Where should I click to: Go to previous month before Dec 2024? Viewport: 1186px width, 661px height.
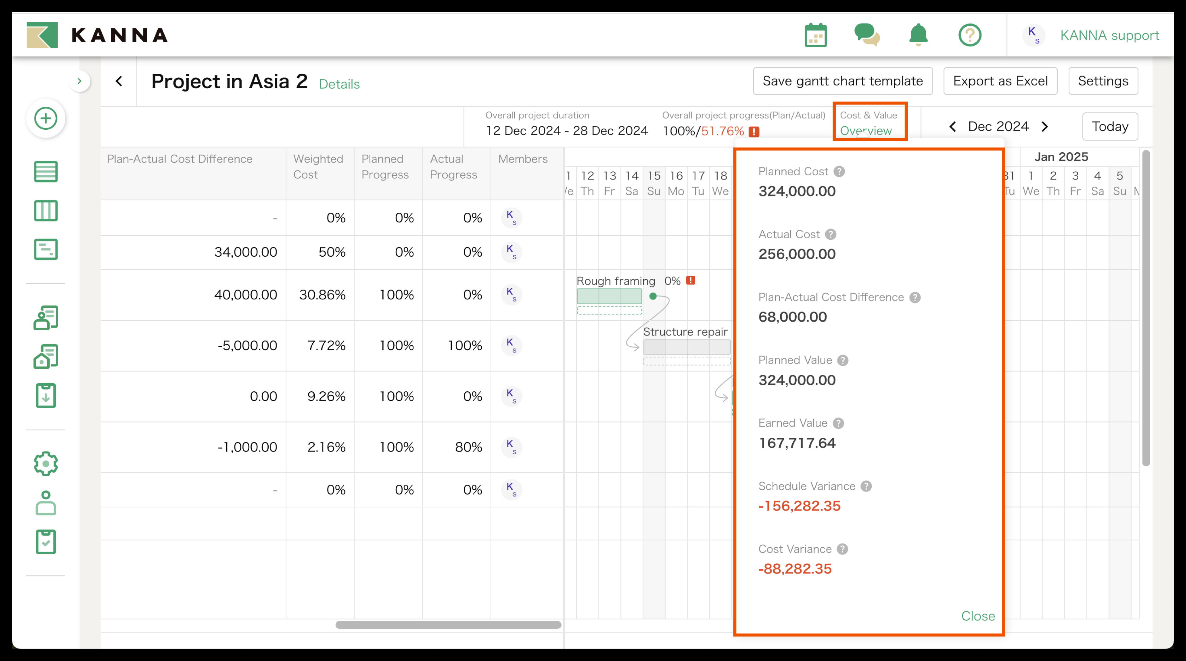coord(952,127)
